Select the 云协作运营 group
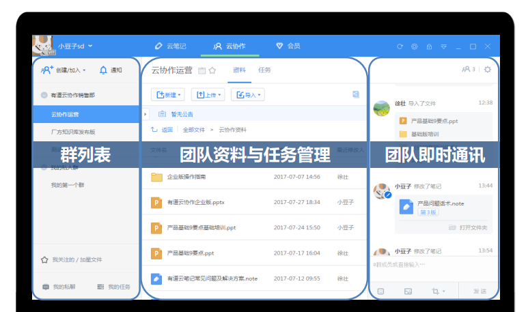The width and height of the screenshot is (528, 312). (86, 115)
